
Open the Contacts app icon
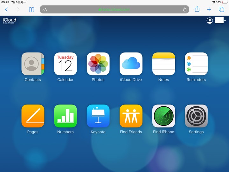(33, 64)
